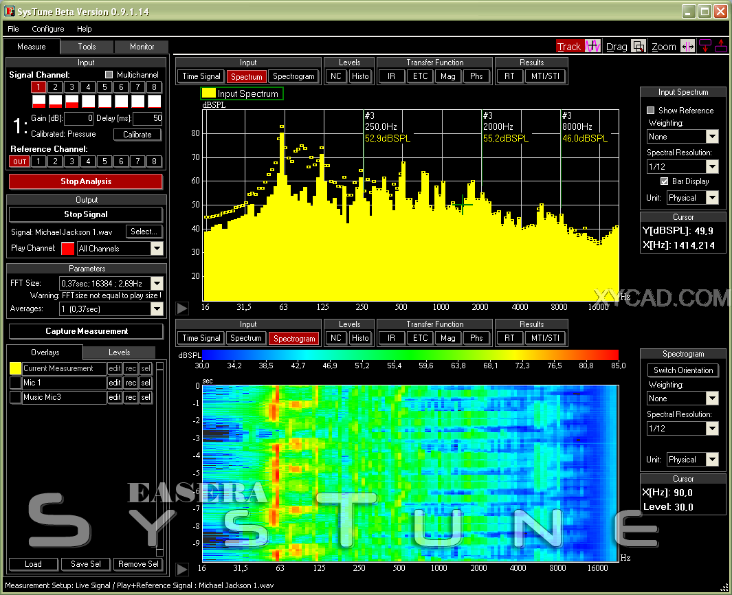Switch to the Monitor tab
Image resolution: width=732 pixels, height=595 pixels.
(x=142, y=47)
